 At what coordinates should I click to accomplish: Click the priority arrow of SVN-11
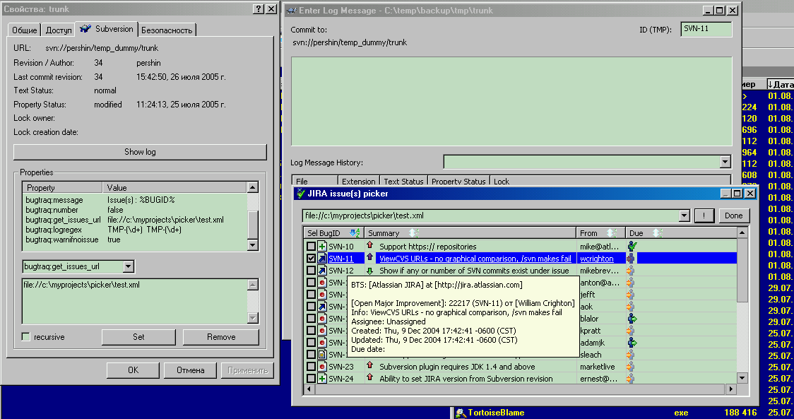pyautogui.click(x=369, y=257)
